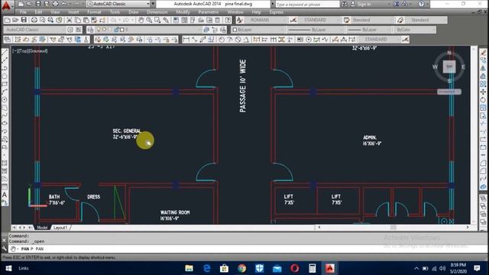Click the Zoom Previous icon
Image resolution: width=489 pixels, height=275 pixels.
166,20
